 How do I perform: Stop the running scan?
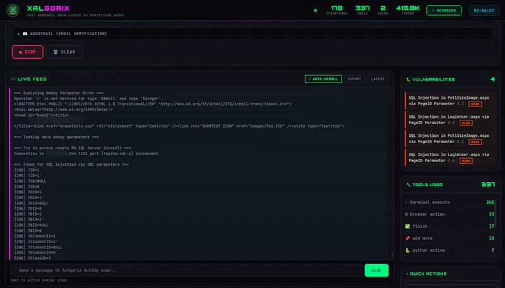[27, 52]
